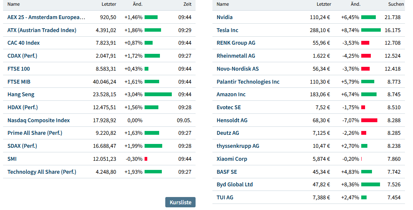Open CDAX (Perf.) index link

pyautogui.click(x=22, y=56)
